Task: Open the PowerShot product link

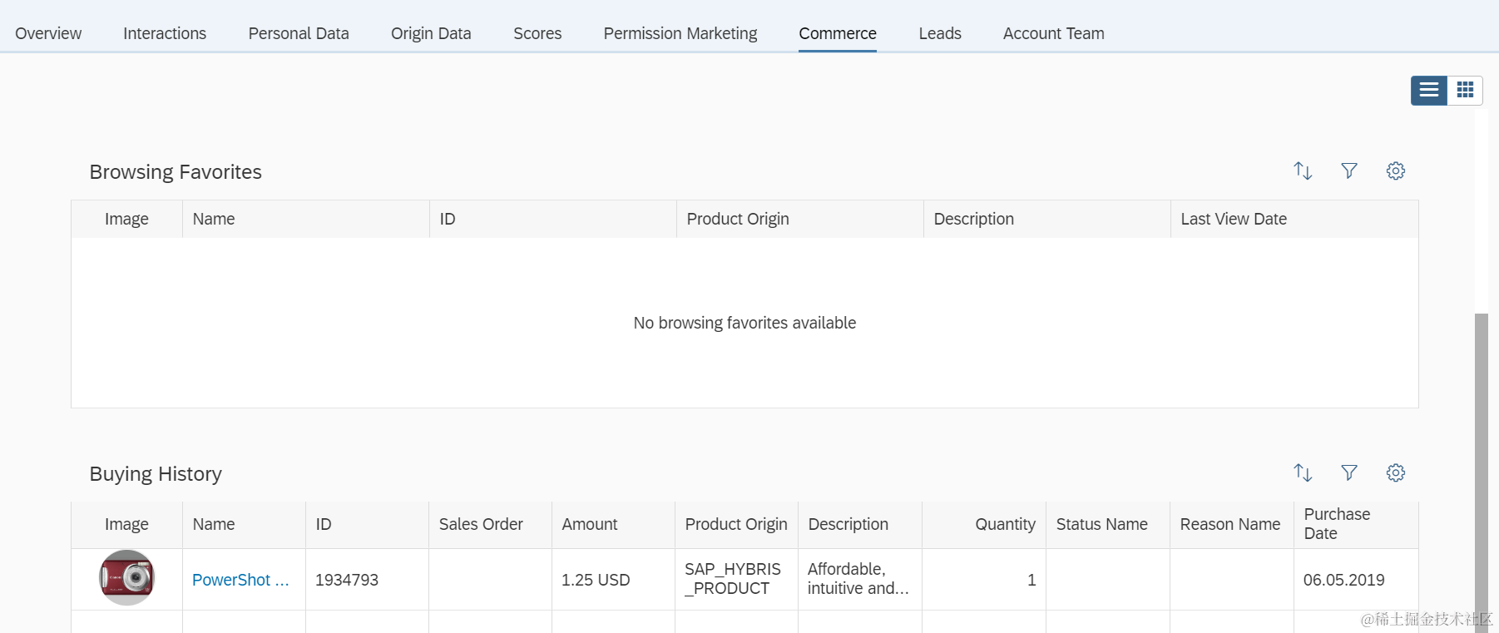Action: [240, 580]
